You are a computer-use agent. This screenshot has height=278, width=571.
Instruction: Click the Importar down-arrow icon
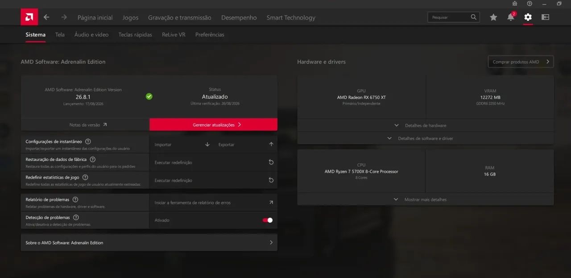point(207,145)
